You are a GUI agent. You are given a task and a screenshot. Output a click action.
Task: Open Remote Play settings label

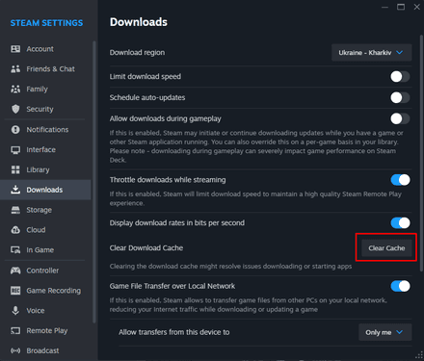pyautogui.click(x=47, y=330)
